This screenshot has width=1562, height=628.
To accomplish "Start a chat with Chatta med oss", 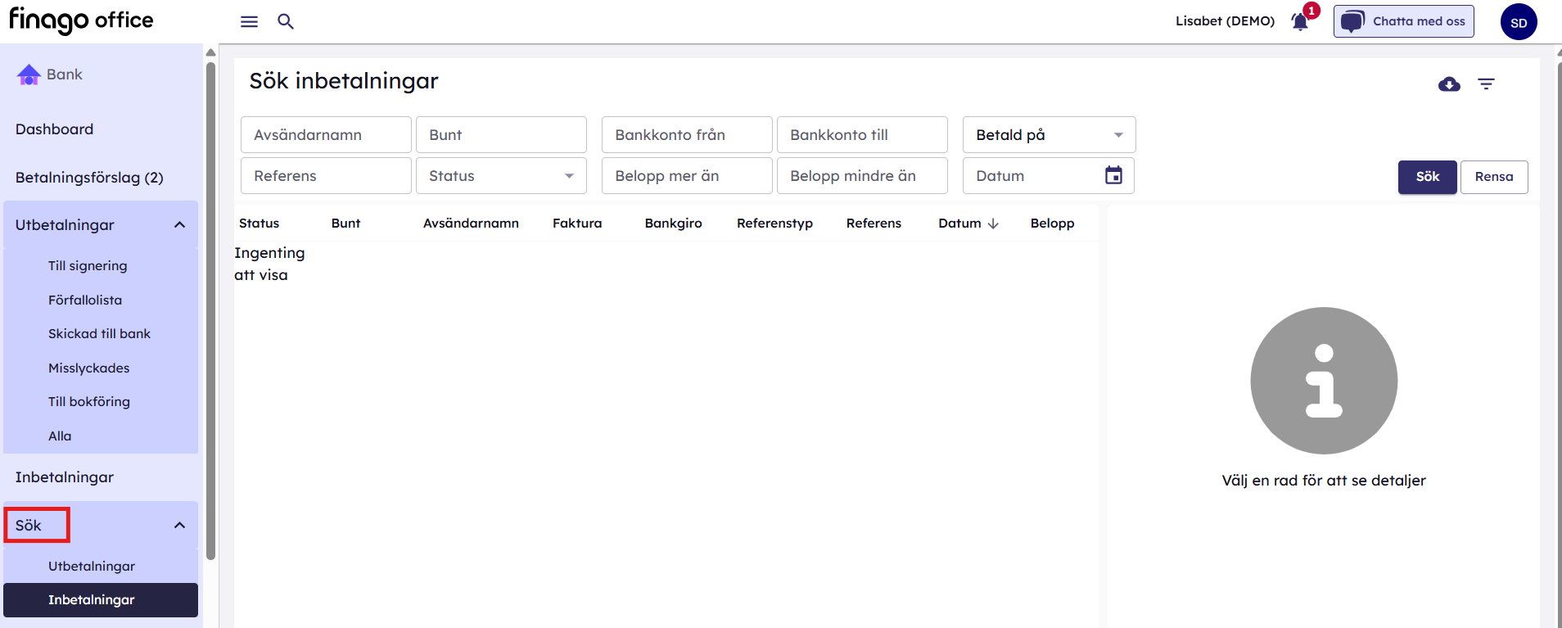I will pos(1403,21).
